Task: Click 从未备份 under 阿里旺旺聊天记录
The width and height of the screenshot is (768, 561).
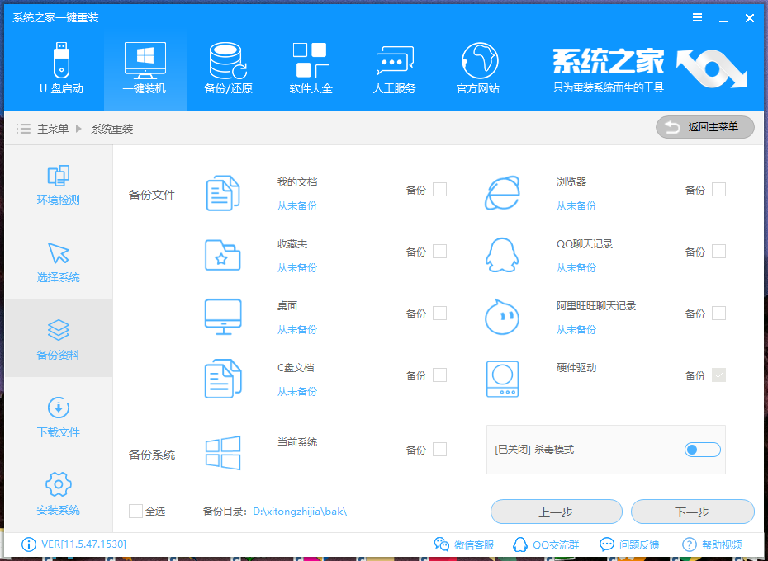Action: coord(576,330)
